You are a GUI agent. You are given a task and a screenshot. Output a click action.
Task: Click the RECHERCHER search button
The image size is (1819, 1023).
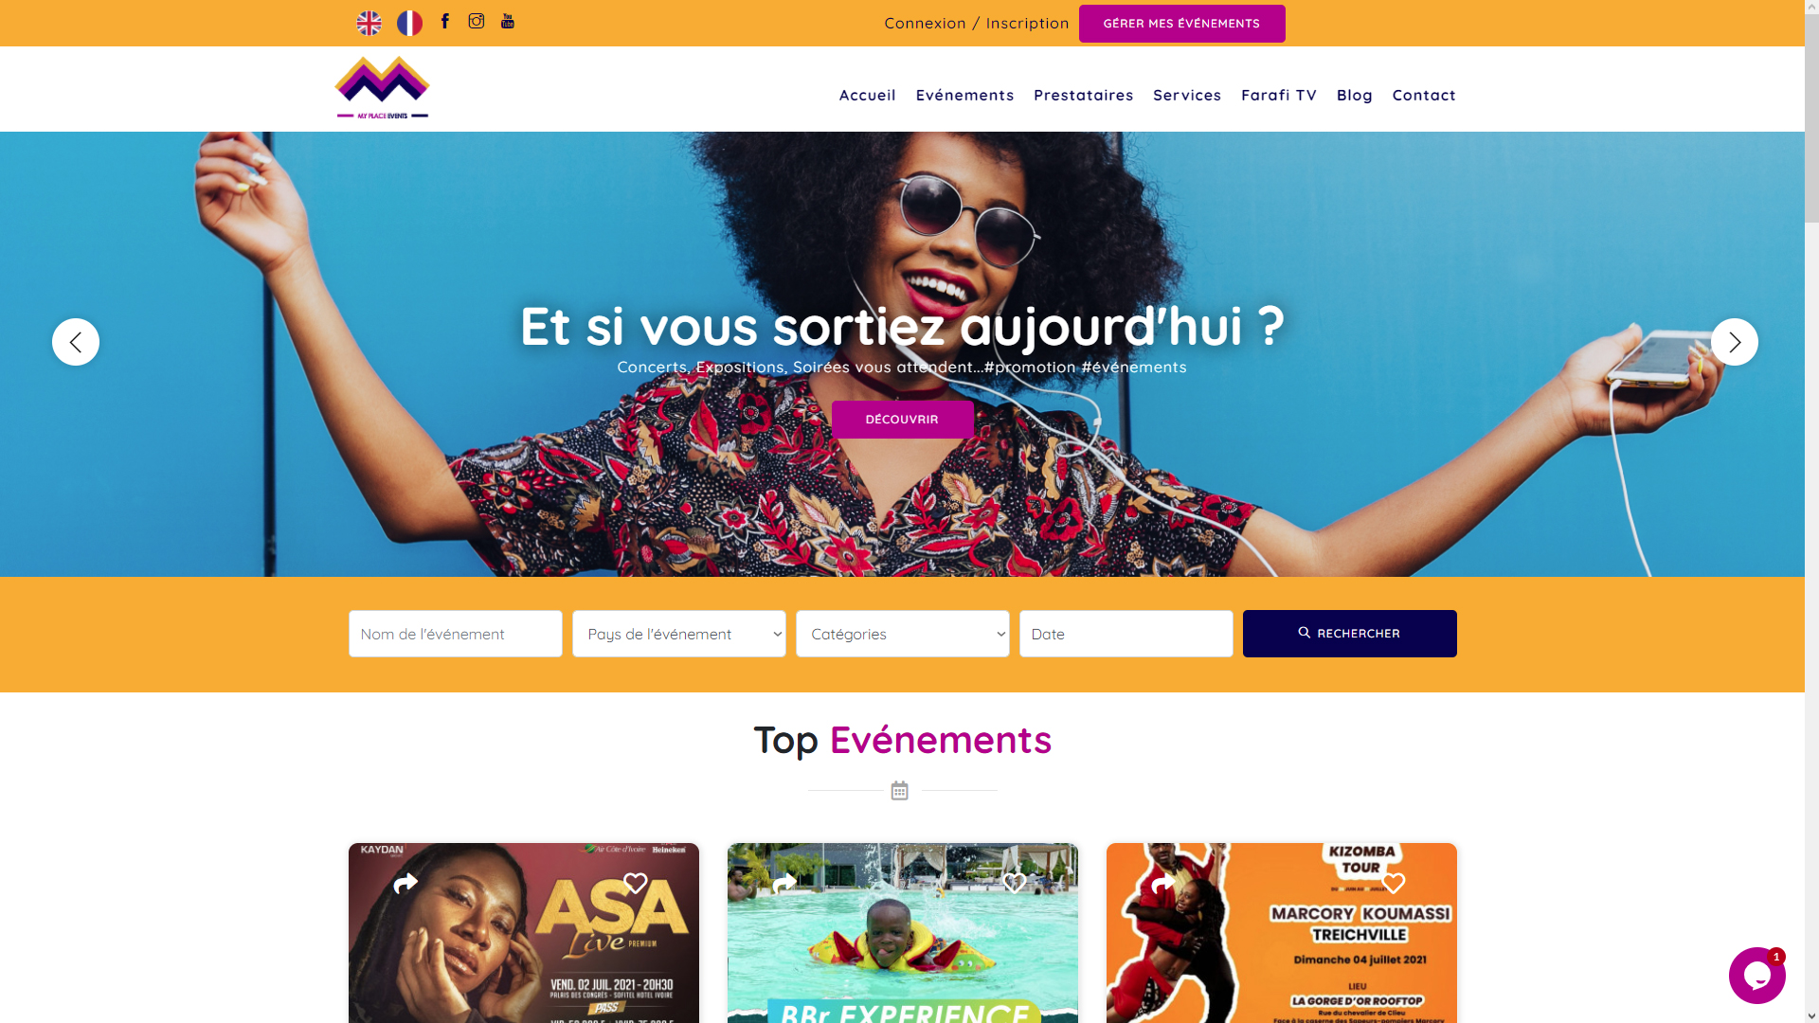coord(1350,634)
